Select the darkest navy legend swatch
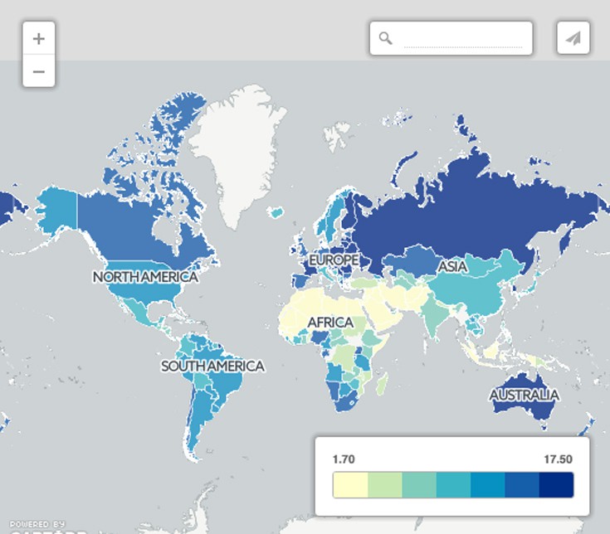610x534 pixels. tap(556, 485)
